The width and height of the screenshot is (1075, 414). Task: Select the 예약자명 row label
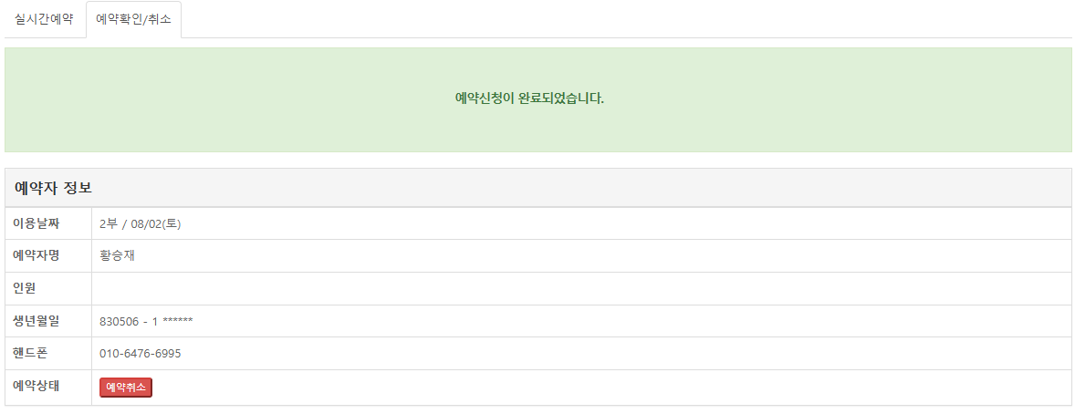(x=37, y=255)
